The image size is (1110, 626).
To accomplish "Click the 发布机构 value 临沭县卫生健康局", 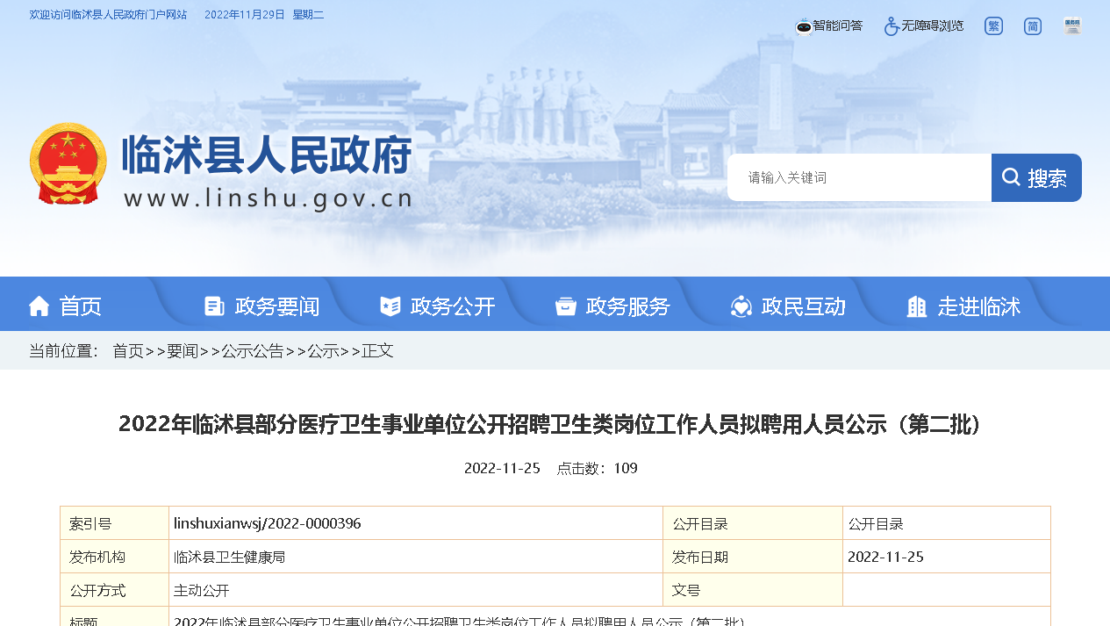I will [230, 558].
